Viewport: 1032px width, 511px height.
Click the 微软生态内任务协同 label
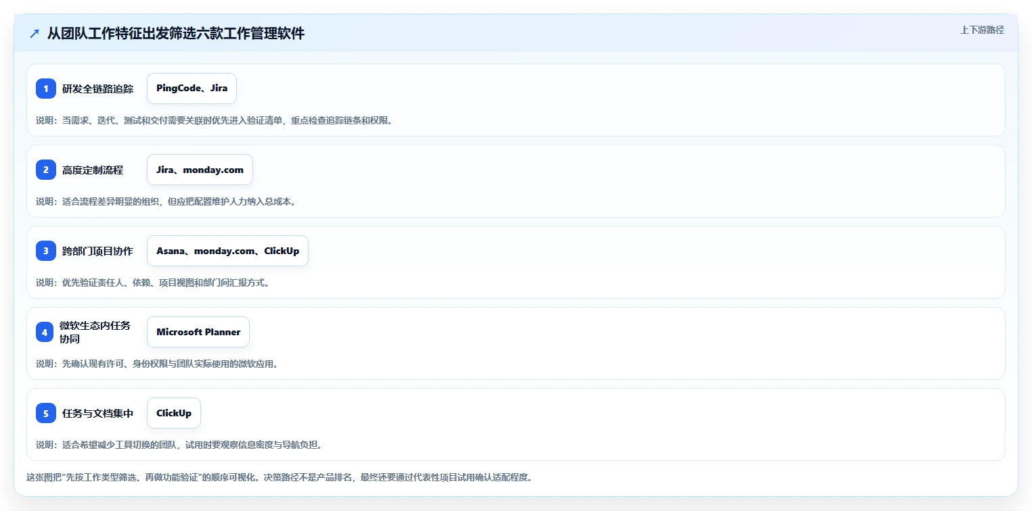tap(95, 332)
